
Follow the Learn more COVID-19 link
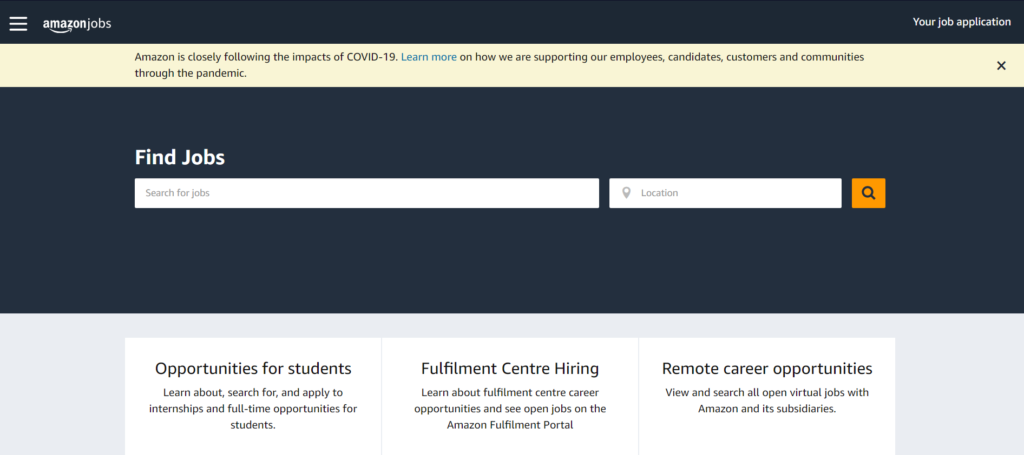click(x=429, y=57)
